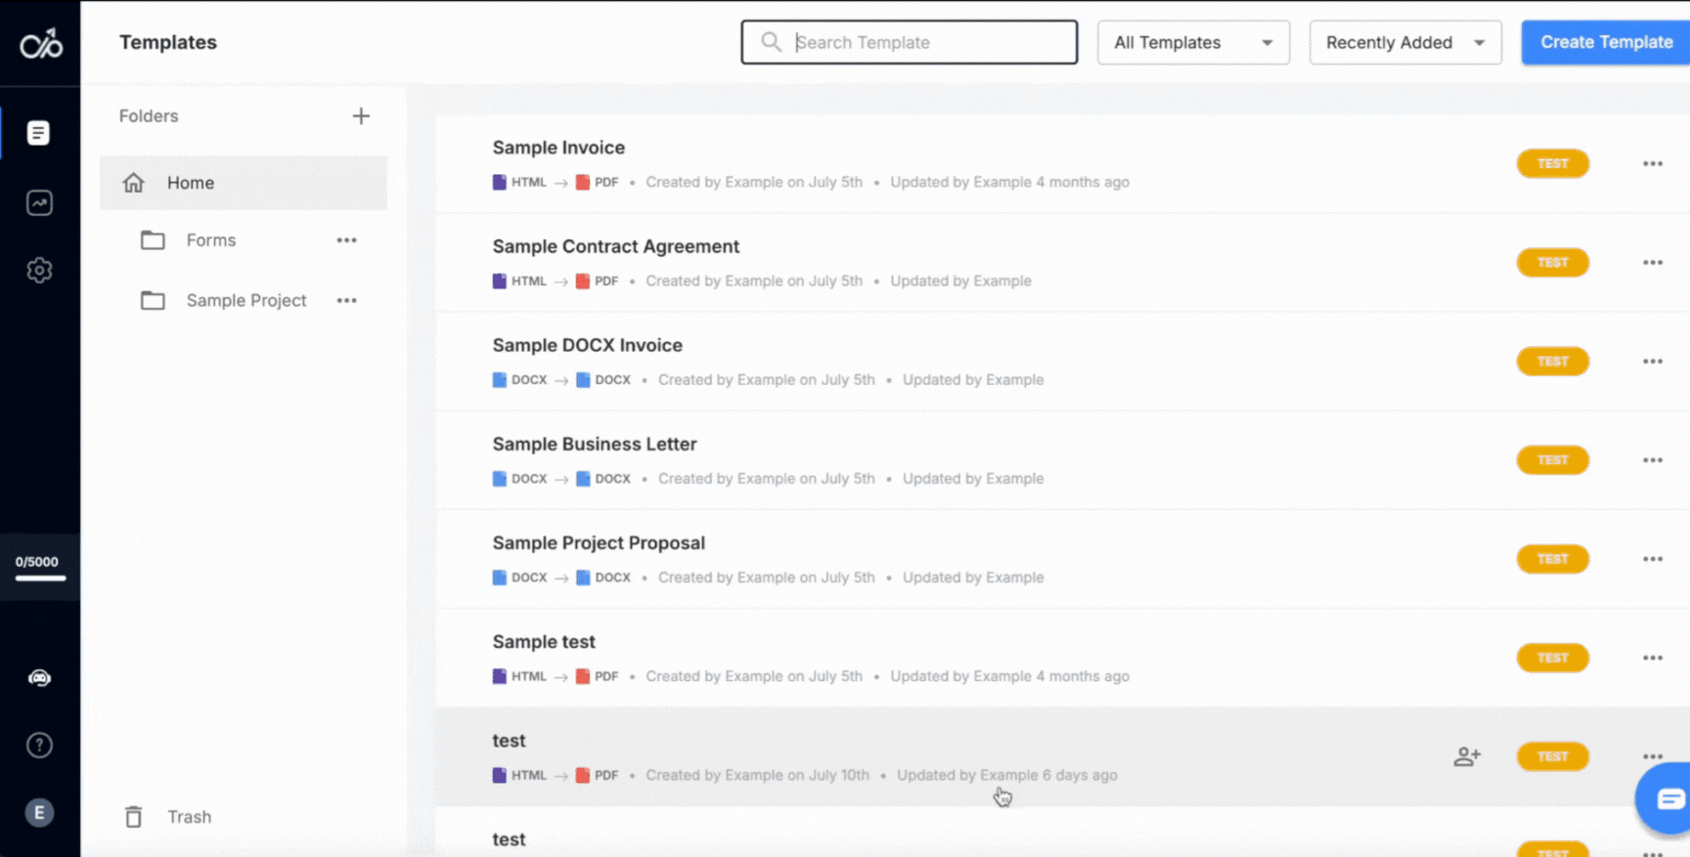Click the Create Template button
This screenshot has width=1690, height=857.
click(1605, 43)
